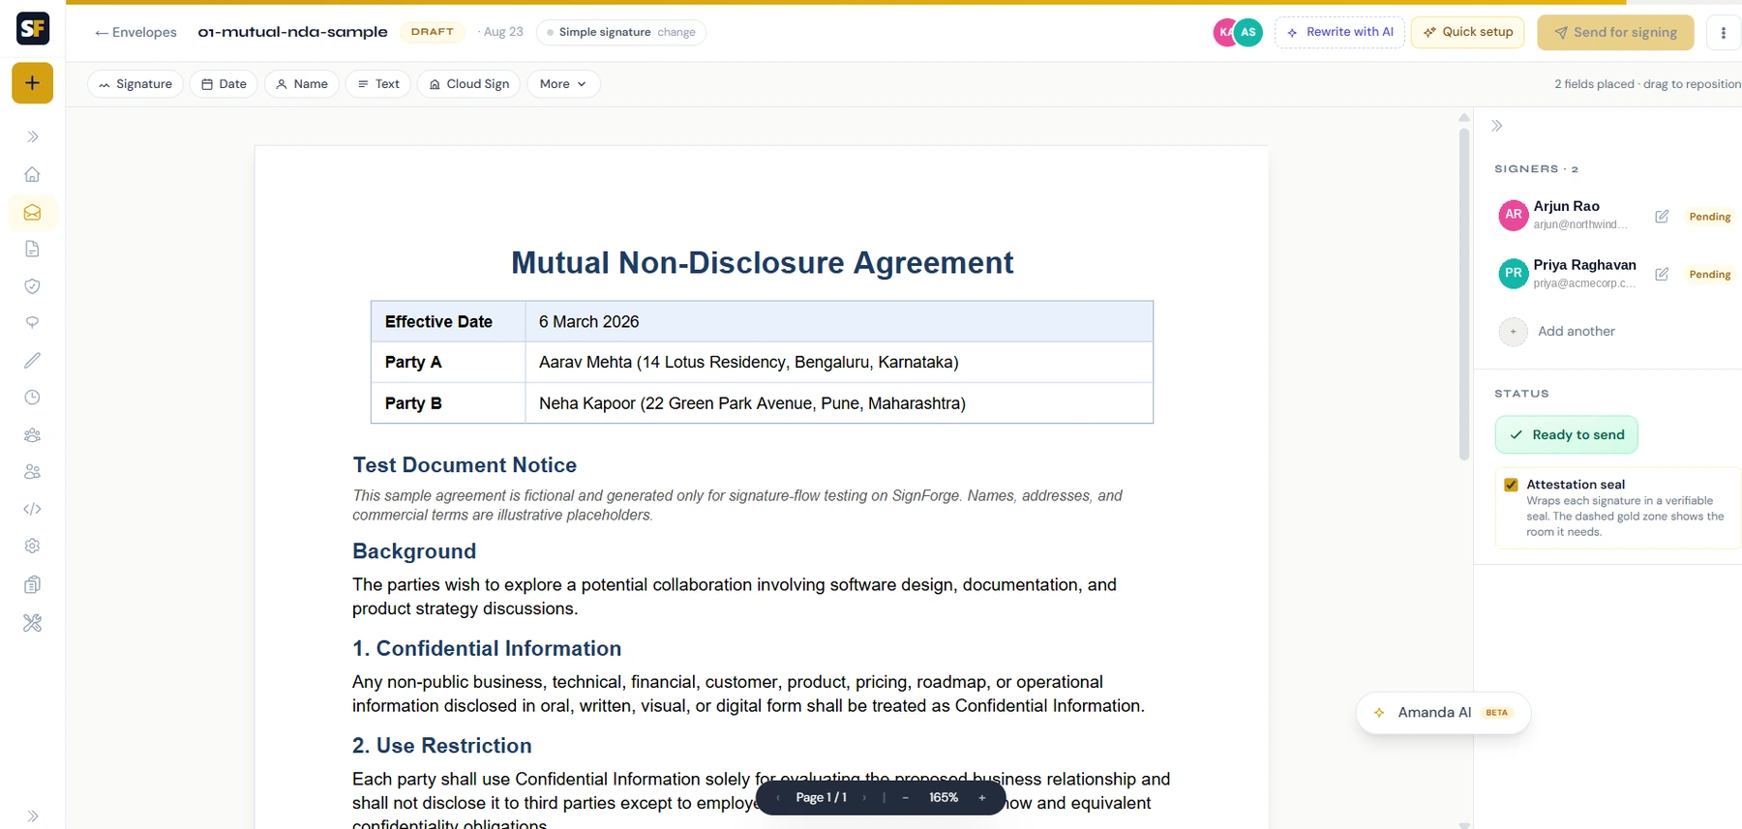Open the two-person contacts sidebar icon

click(x=32, y=472)
